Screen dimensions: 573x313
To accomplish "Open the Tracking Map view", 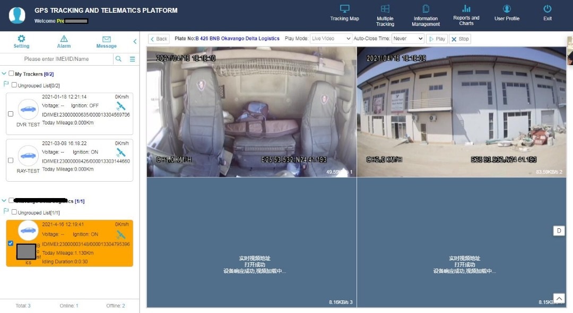I will (344, 13).
